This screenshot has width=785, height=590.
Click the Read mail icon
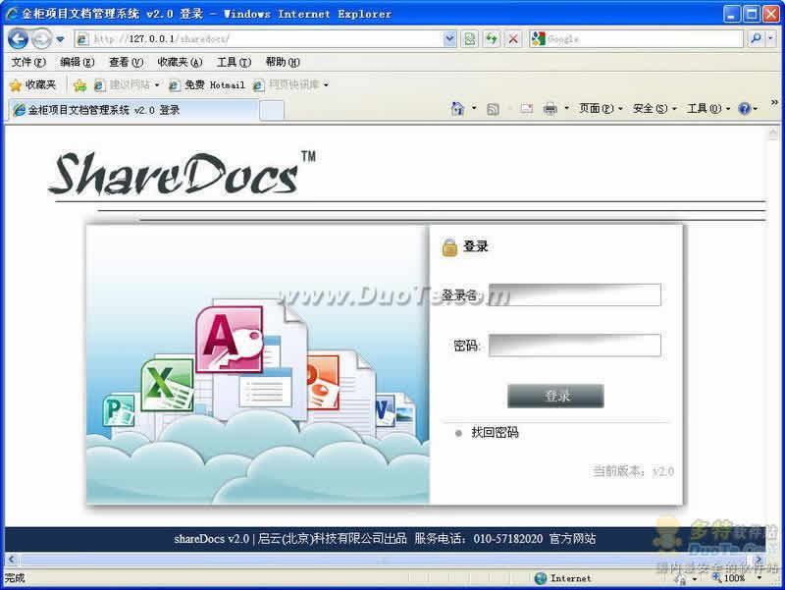point(526,109)
